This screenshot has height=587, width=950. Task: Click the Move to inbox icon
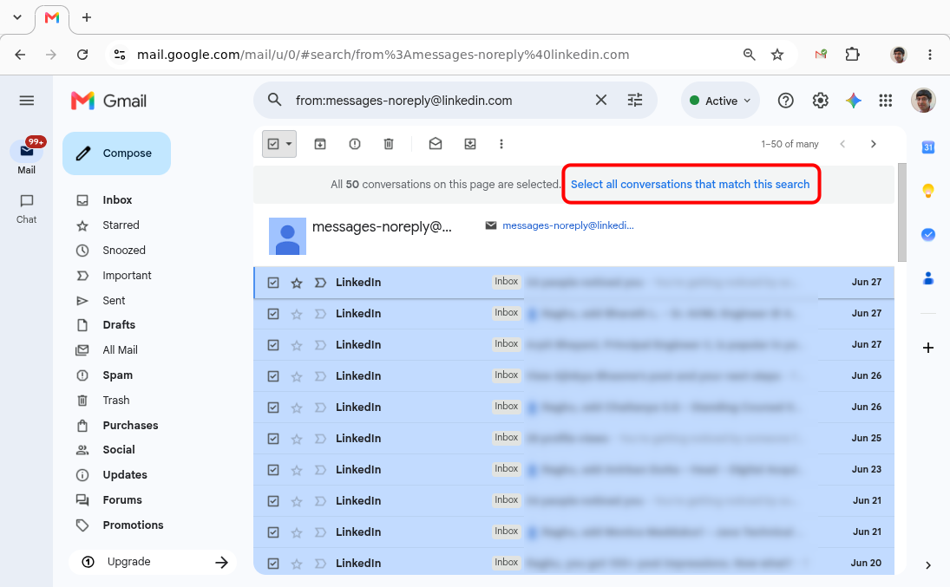tap(470, 144)
